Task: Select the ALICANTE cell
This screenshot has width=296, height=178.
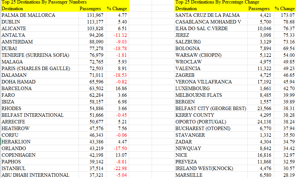Action: point(40,29)
